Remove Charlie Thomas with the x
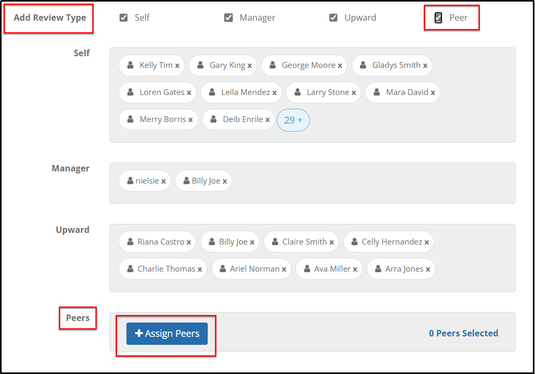Viewport: 535px width, 374px height. 200,269
